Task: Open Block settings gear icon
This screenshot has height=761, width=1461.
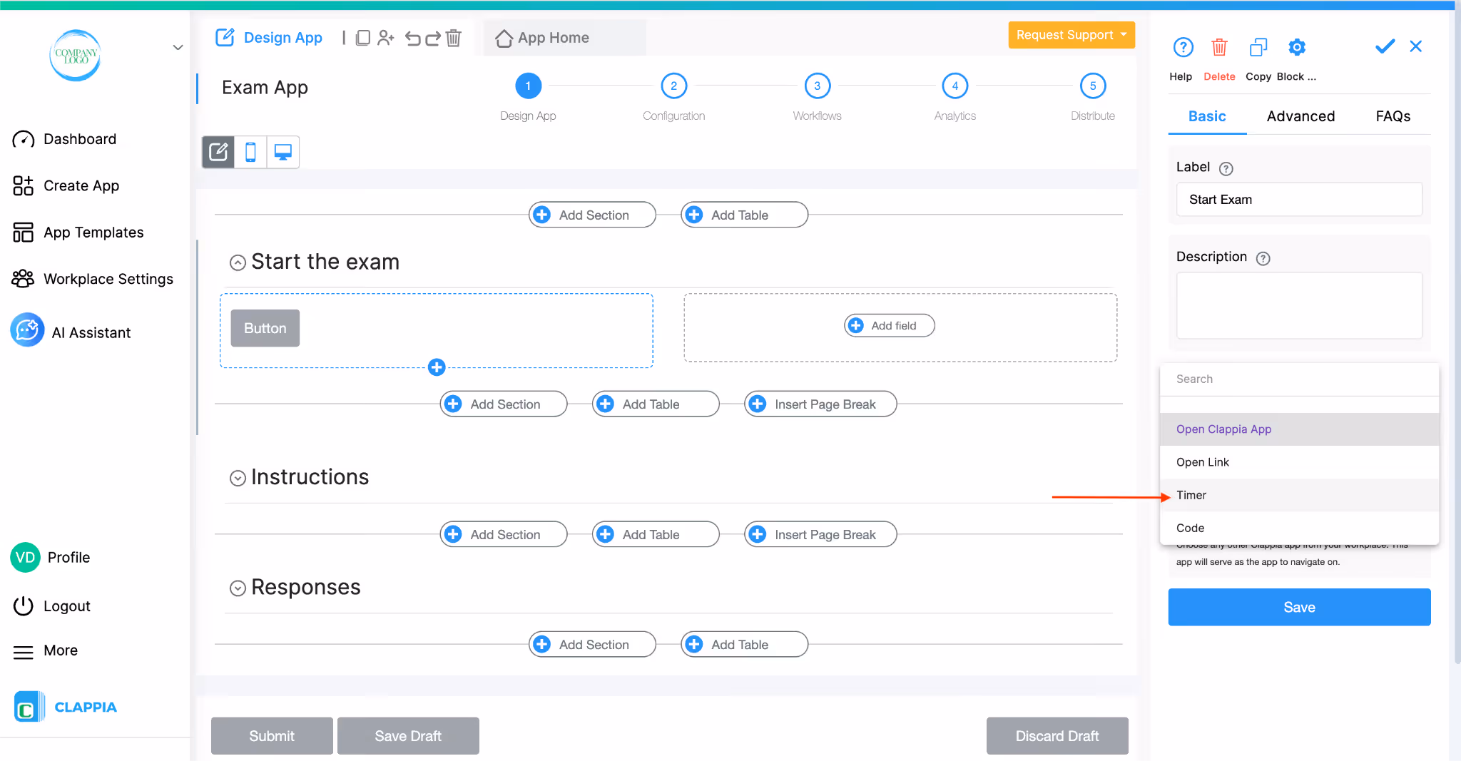Action: pyautogui.click(x=1297, y=48)
